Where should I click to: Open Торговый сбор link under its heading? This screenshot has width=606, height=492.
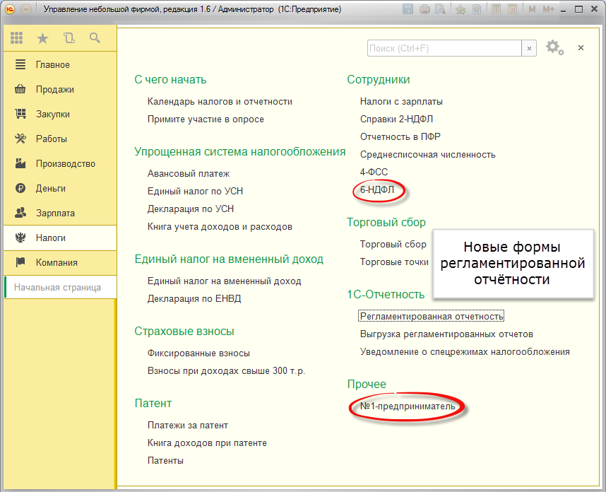coord(393,244)
